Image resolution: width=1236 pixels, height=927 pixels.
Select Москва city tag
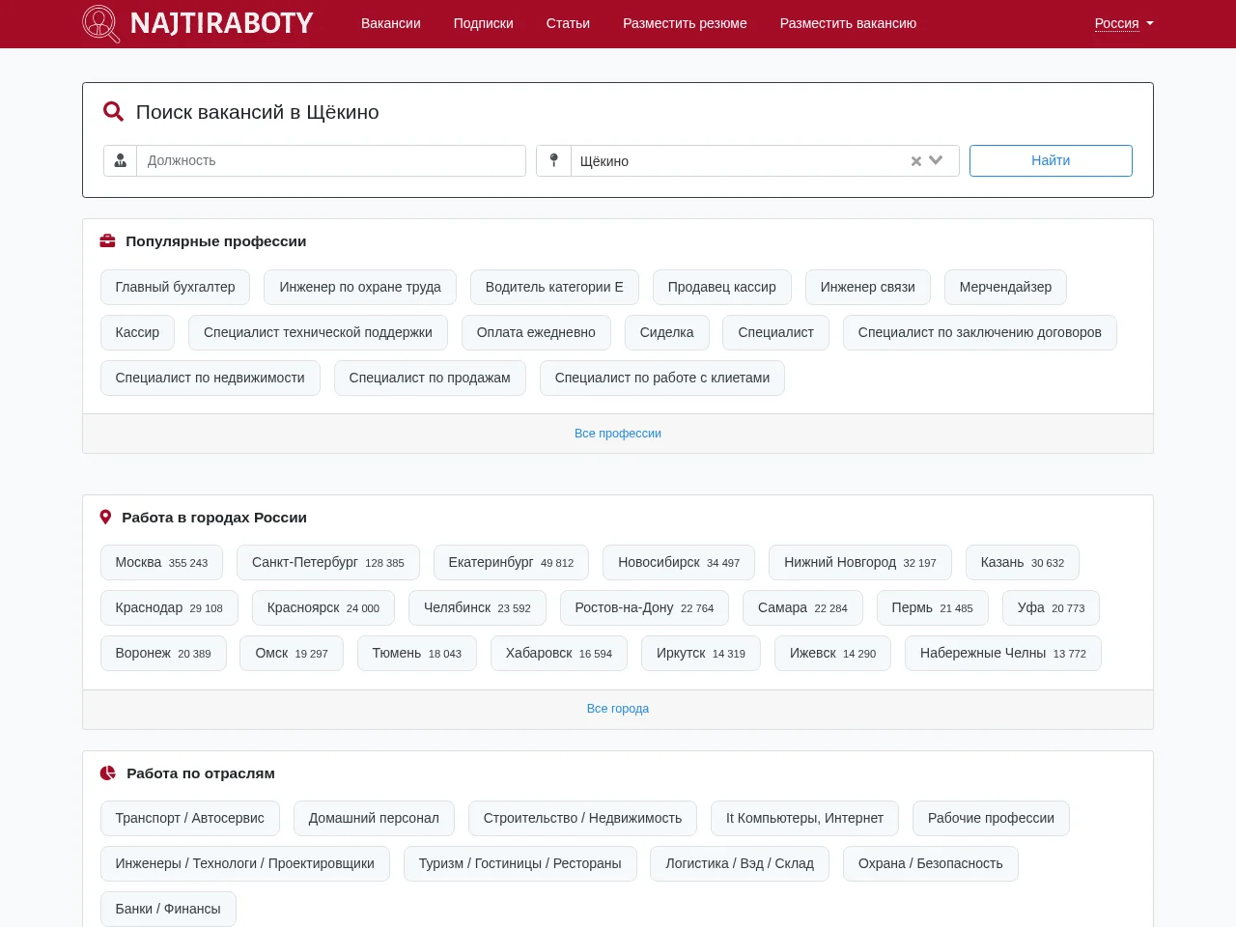(161, 562)
